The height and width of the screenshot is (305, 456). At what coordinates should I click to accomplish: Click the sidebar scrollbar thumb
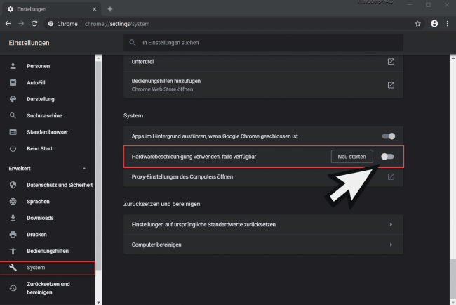coord(98,165)
